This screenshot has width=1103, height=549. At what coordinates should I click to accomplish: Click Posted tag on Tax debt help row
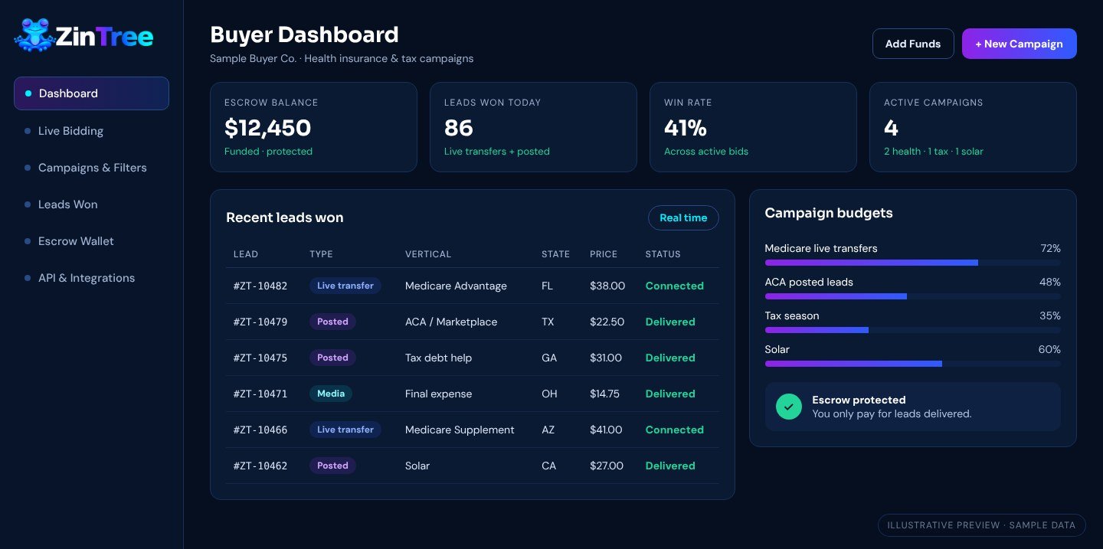pos(332,358)
